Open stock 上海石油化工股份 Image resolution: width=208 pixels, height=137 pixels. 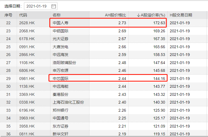point(68,102)
